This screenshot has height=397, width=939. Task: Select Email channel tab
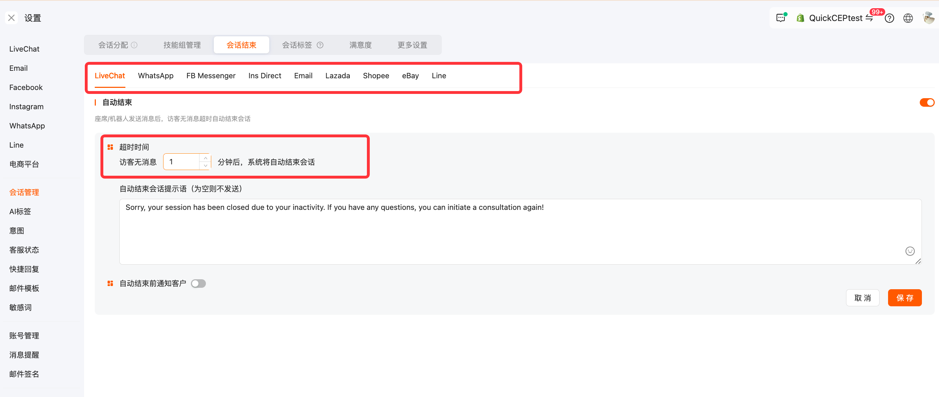click(x=303, y=76)
